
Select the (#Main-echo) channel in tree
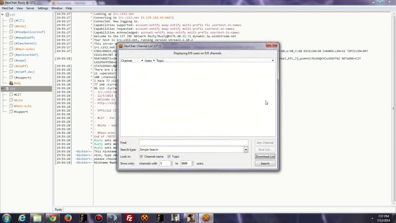click(x=24, y=49)
